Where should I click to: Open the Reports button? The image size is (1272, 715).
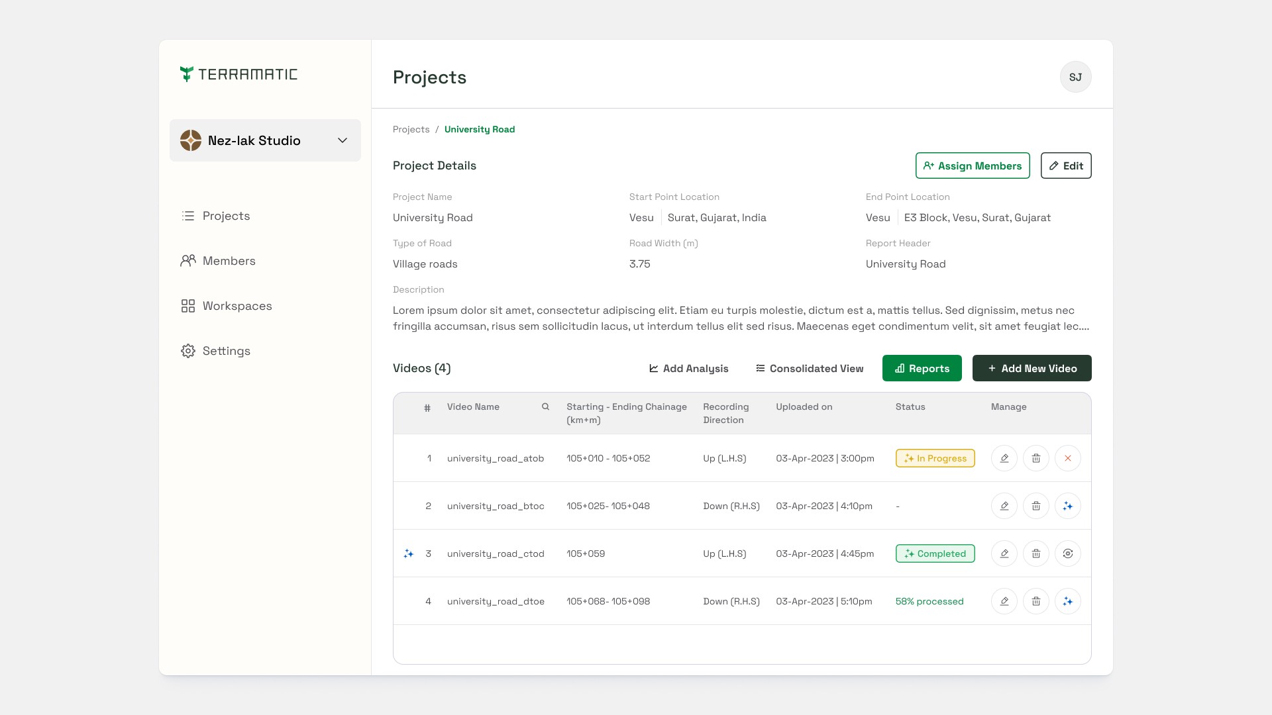tap(922, 368)
